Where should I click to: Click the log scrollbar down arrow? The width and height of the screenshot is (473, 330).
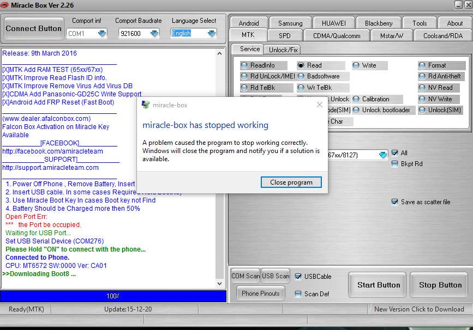click(220, 283)
